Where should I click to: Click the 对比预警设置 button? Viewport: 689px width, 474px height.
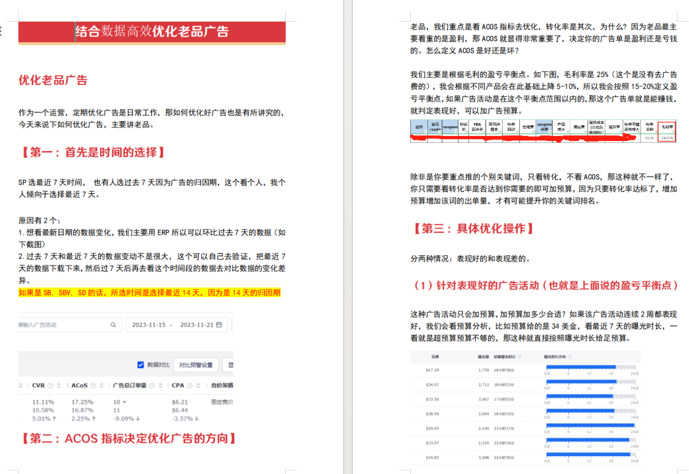point(196,364)
